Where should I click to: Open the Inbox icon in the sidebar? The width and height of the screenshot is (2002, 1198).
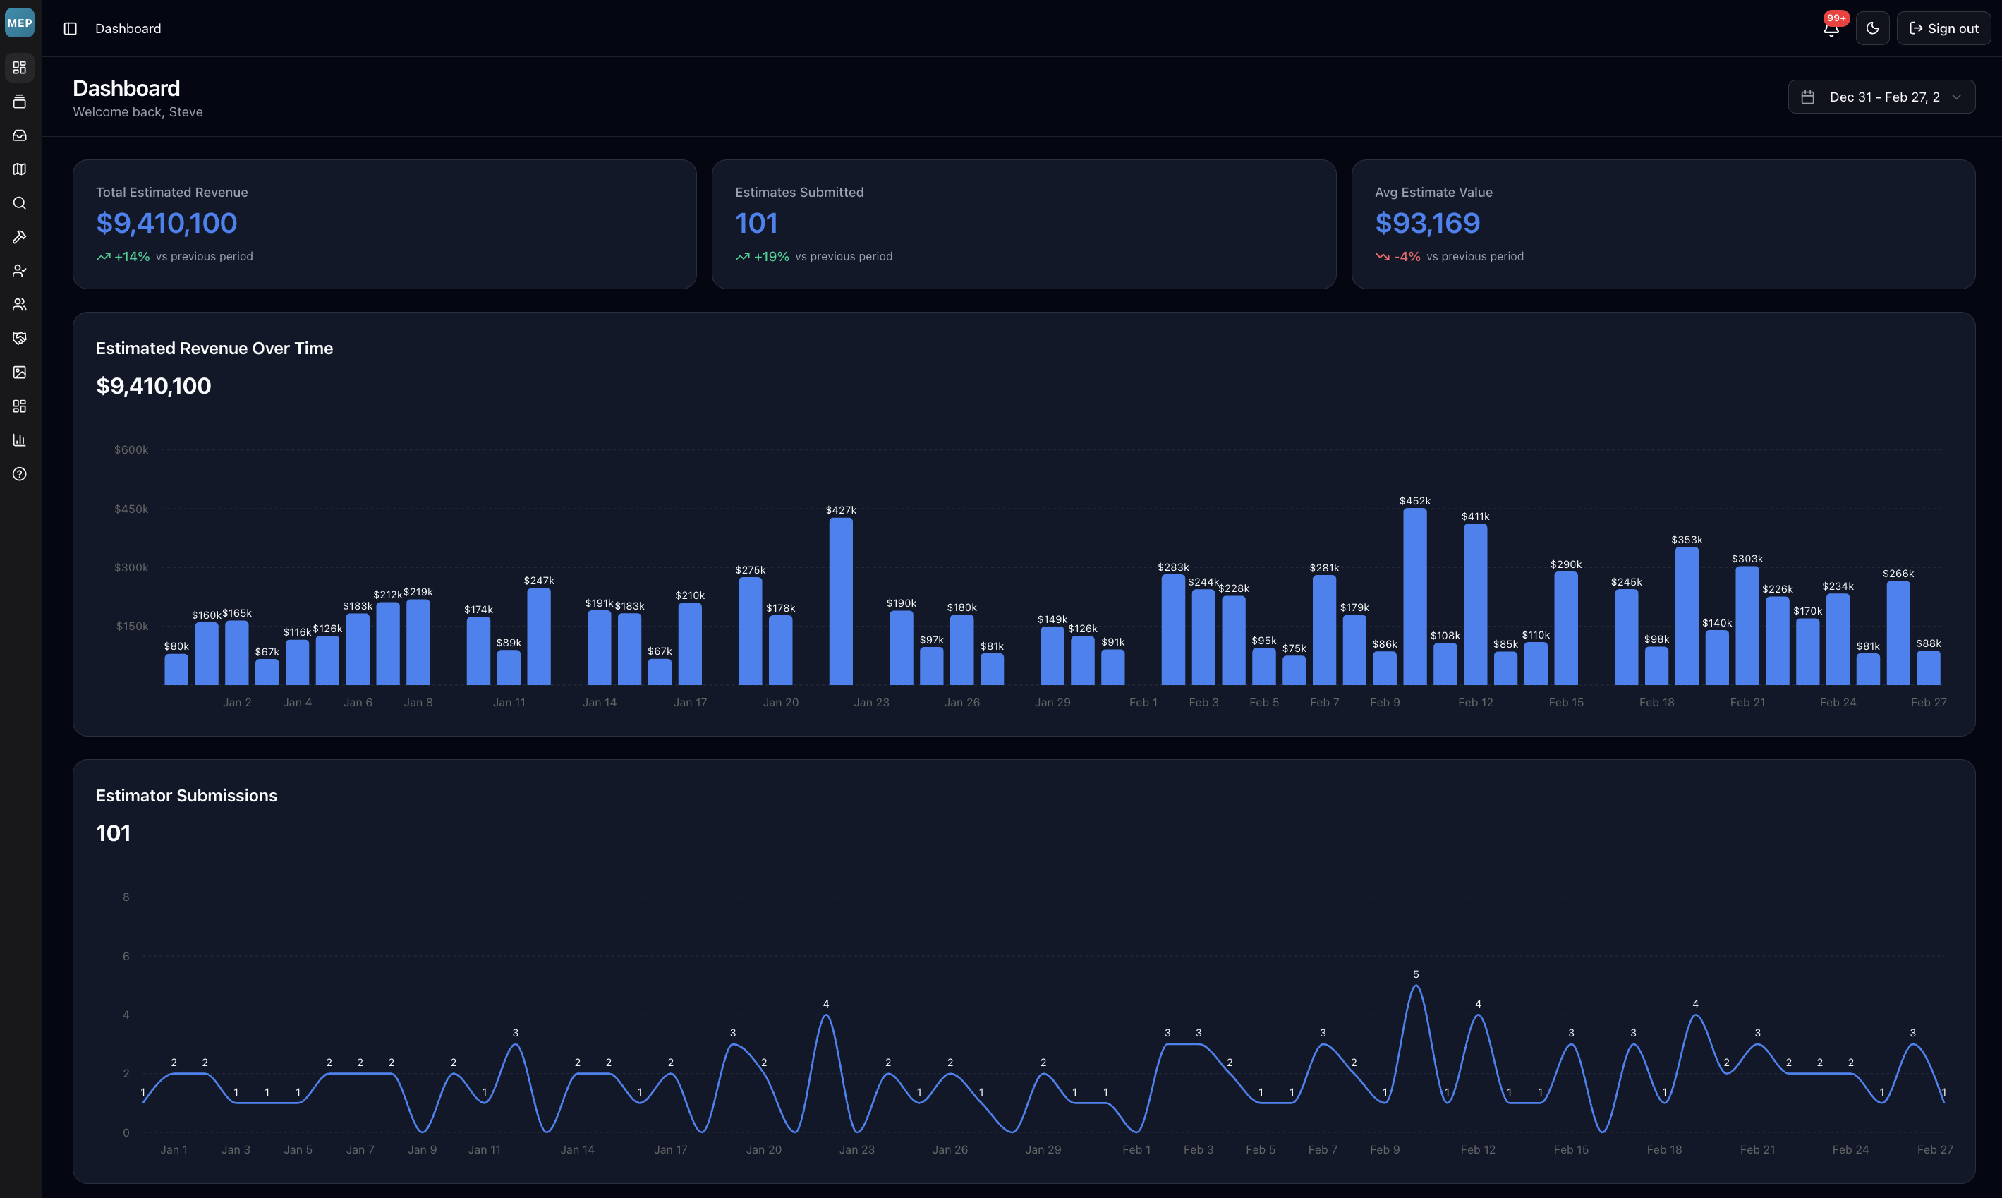[19, 135]
